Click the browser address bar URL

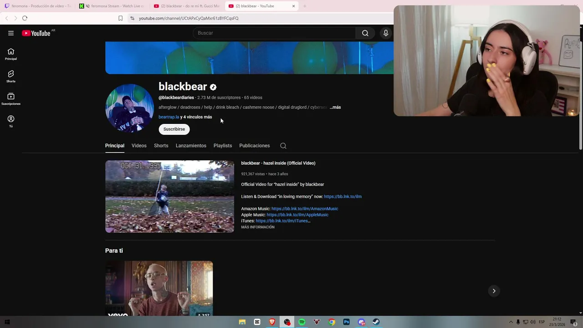(x=189, y=18)
